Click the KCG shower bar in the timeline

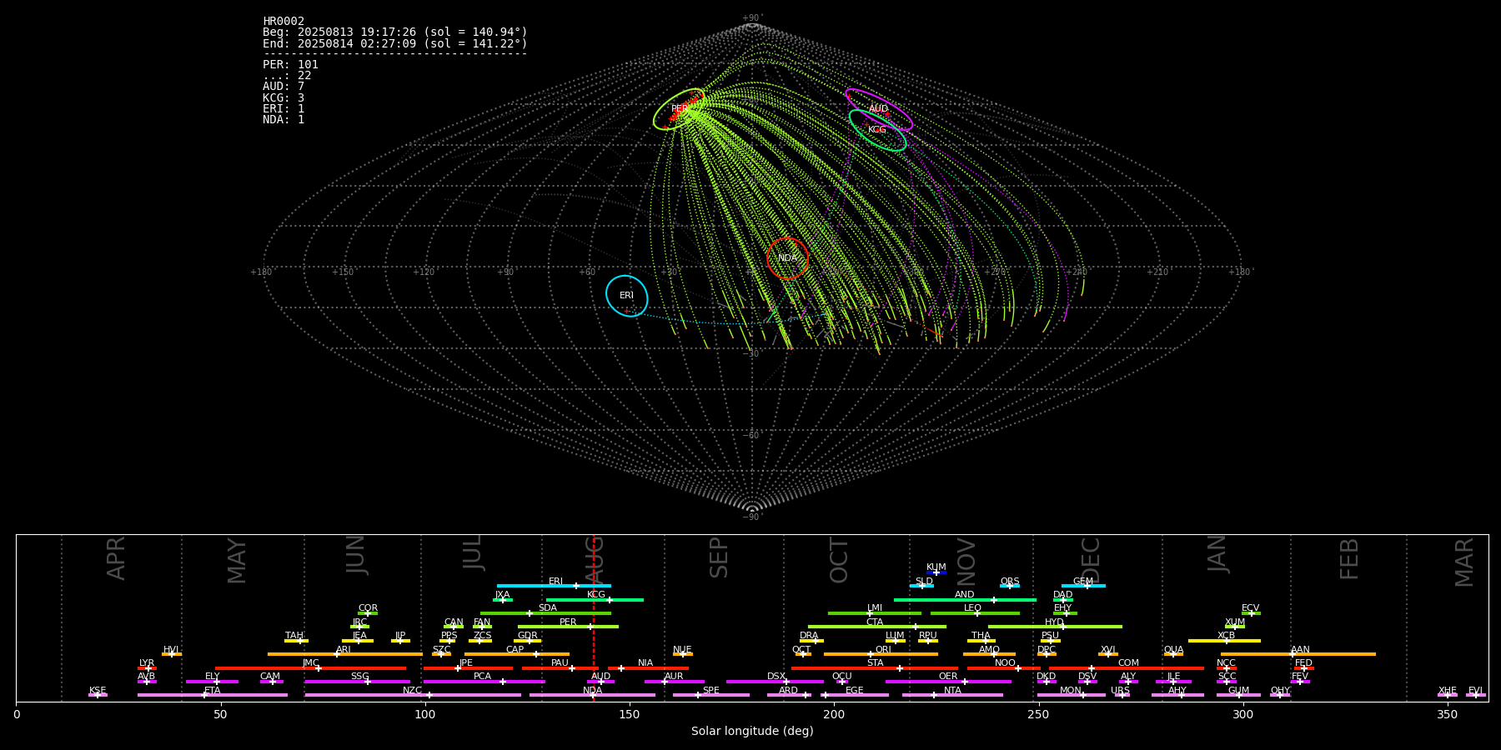pos(595,599)
